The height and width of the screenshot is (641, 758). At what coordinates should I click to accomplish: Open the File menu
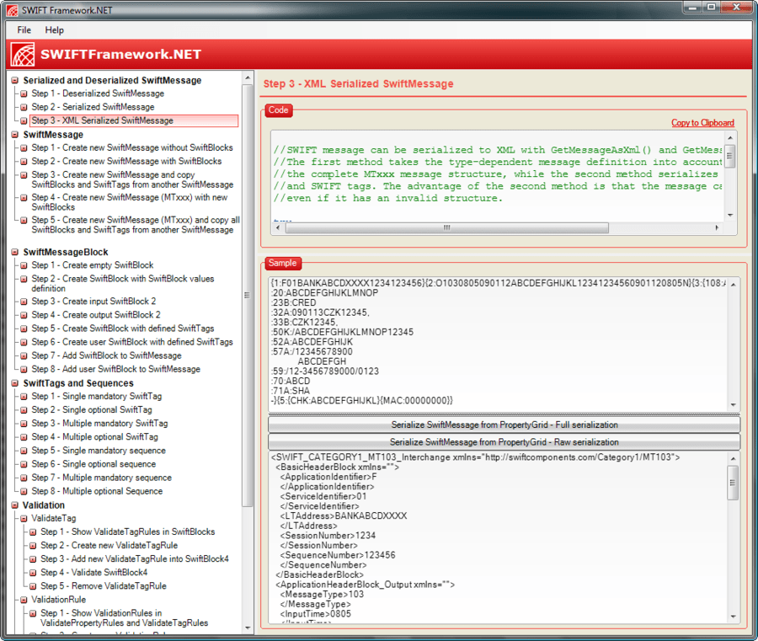click(24, 29)
